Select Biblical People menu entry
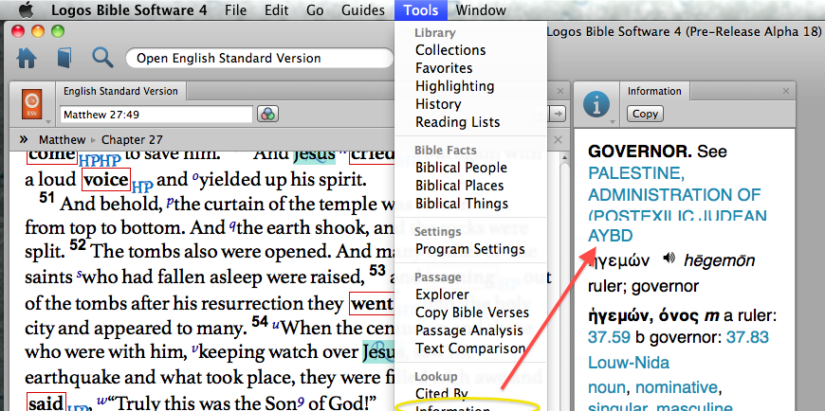Viewport: 825px width, 411px height. 461,167
